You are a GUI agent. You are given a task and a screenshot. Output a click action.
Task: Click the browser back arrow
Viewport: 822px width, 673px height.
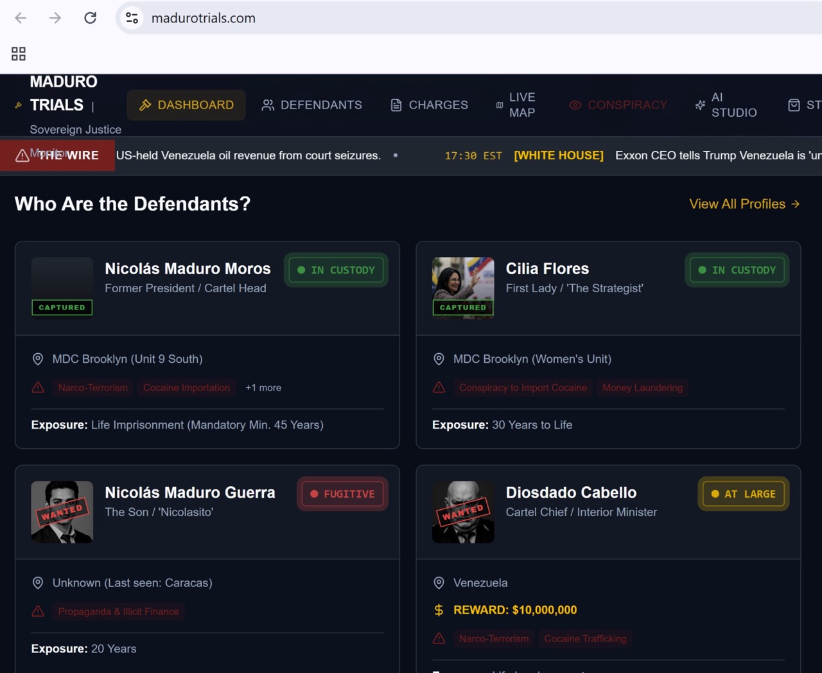21,18
